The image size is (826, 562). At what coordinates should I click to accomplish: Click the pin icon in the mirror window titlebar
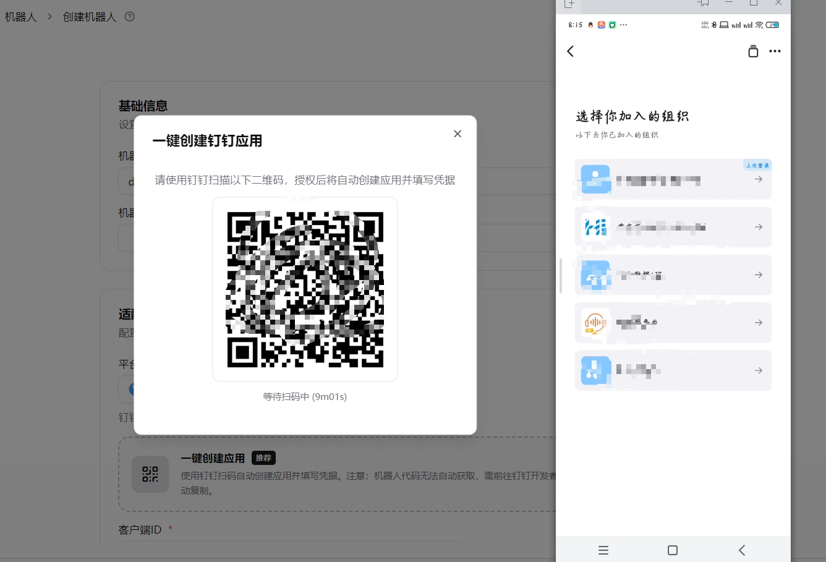click(704, 3)
